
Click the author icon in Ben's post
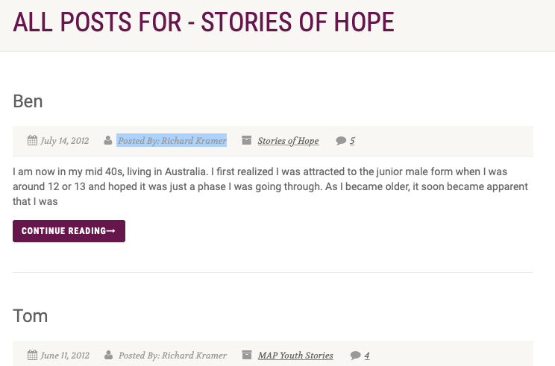[108, 140]
